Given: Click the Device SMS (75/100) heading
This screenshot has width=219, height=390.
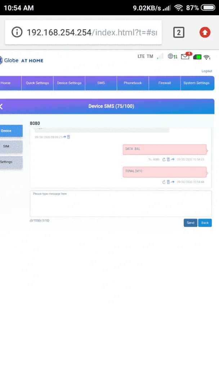Looking at the screenshot, I should [x=111, y=106].
